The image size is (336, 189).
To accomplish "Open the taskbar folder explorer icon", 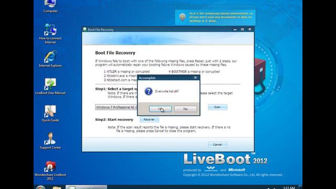I will pos(57,188).
